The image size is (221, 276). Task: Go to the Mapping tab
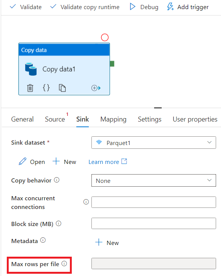[x=113, y=119]
